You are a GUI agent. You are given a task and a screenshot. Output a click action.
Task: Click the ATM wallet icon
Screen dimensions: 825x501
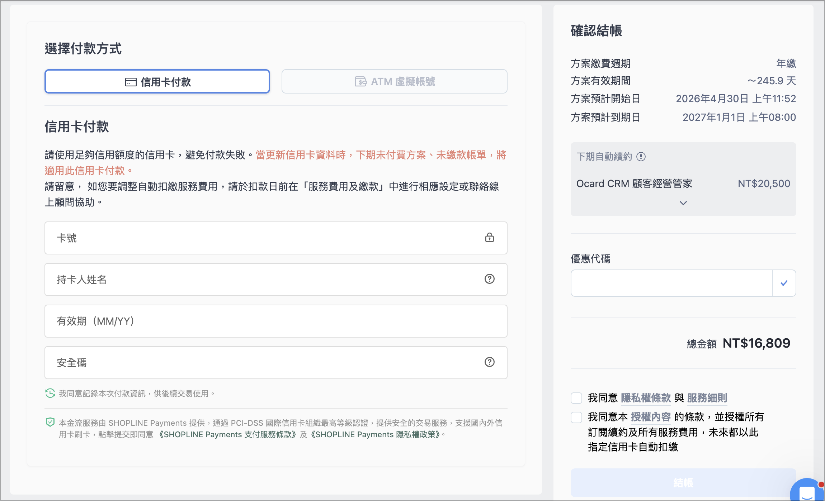click(x=360, y=81)
